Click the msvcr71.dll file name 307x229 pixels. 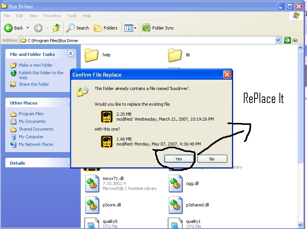113,178
